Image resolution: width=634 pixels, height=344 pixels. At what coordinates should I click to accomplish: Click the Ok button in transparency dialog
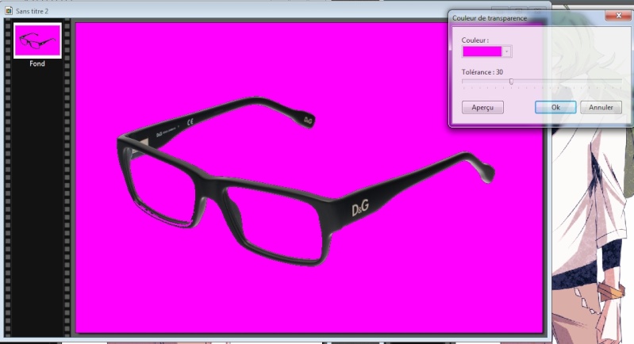coord(555,107)
